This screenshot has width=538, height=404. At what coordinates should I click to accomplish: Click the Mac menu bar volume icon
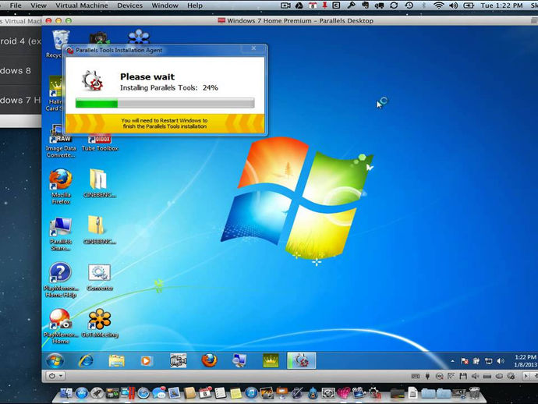click(x=453, y=5)
